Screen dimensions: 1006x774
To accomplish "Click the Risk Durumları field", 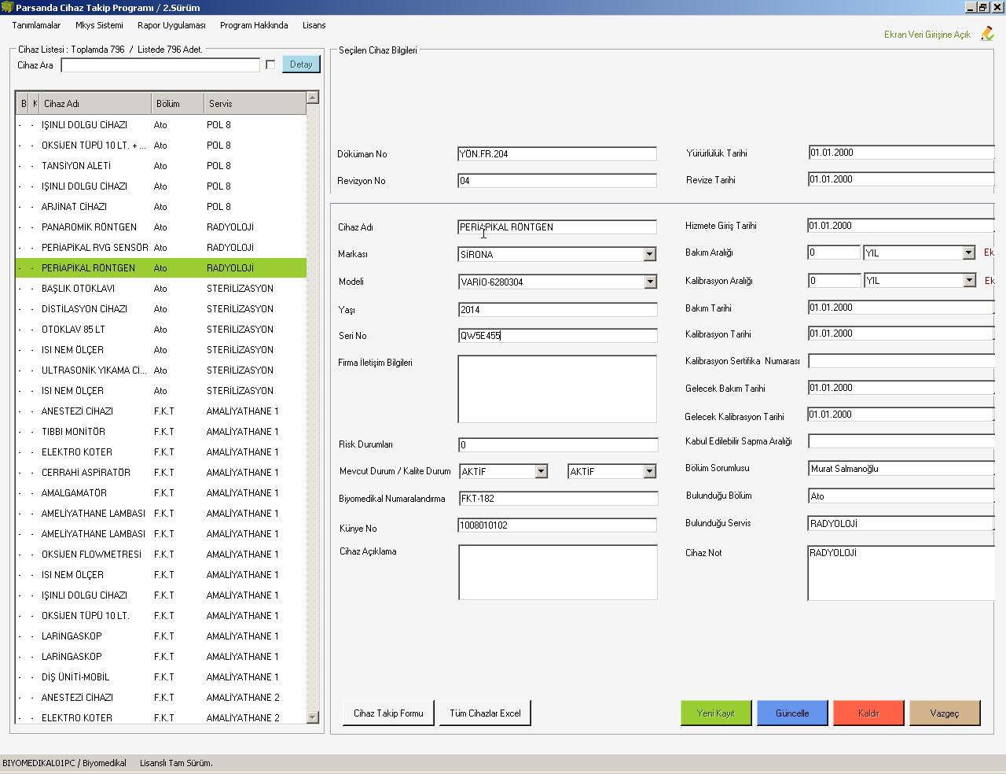I will point(558,445).
